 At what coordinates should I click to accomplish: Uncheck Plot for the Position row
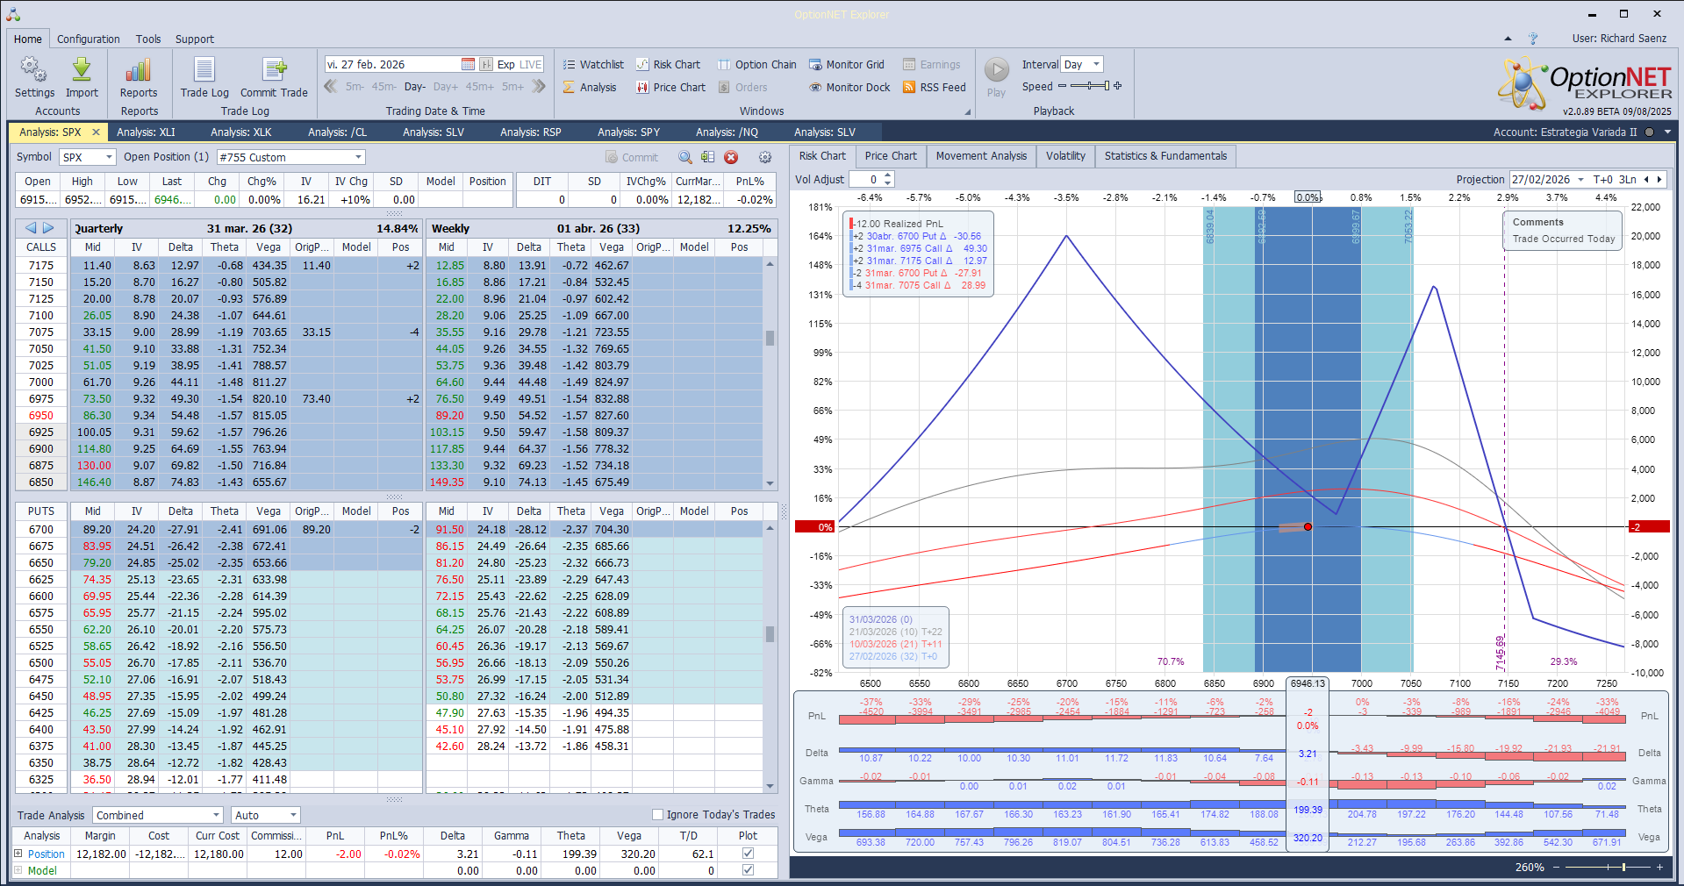coord(748,854)
